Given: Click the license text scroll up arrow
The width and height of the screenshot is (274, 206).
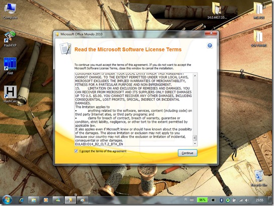Looking at the screenshot, I should tap(195, 76).
